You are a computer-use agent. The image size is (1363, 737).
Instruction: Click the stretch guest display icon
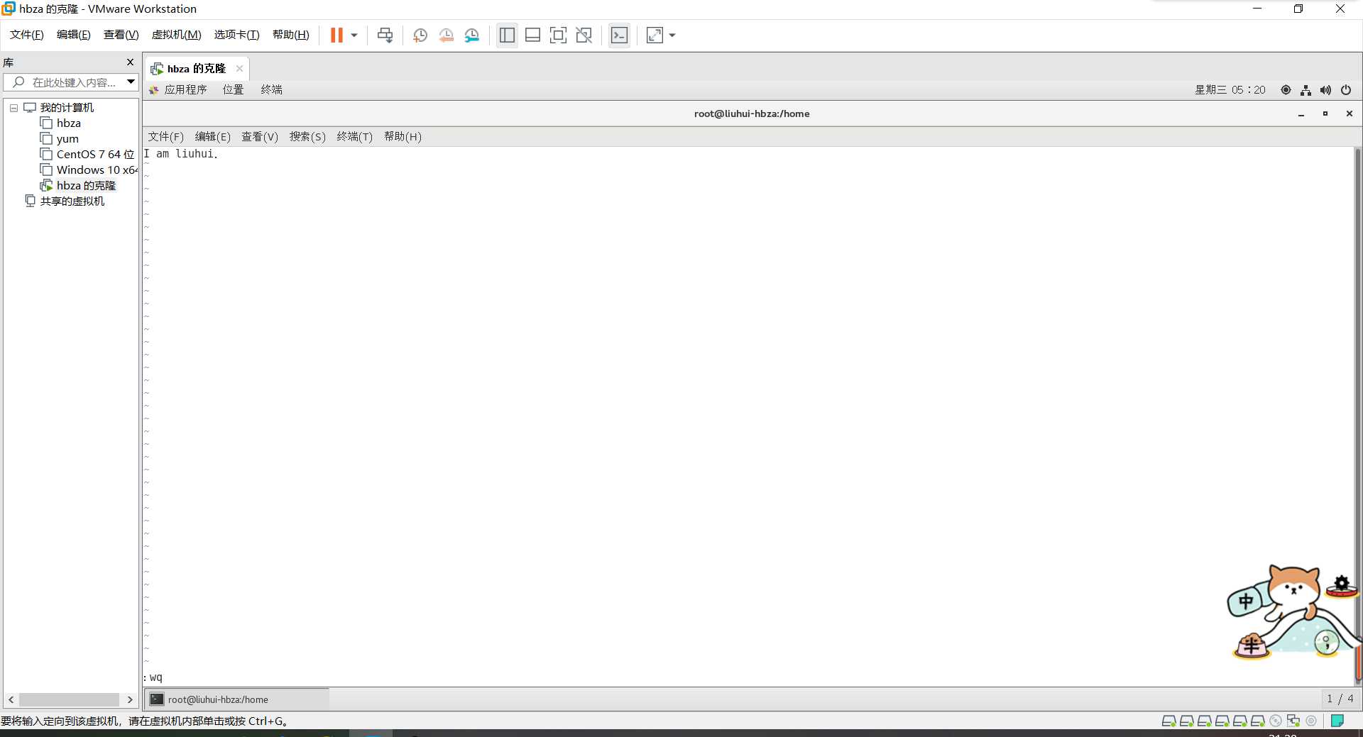click(x=655, y=35)
